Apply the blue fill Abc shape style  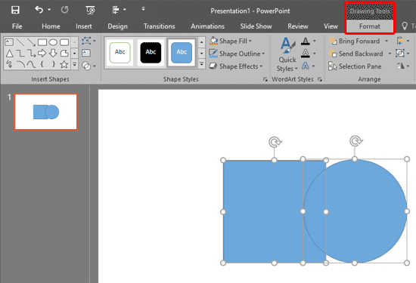182,52
